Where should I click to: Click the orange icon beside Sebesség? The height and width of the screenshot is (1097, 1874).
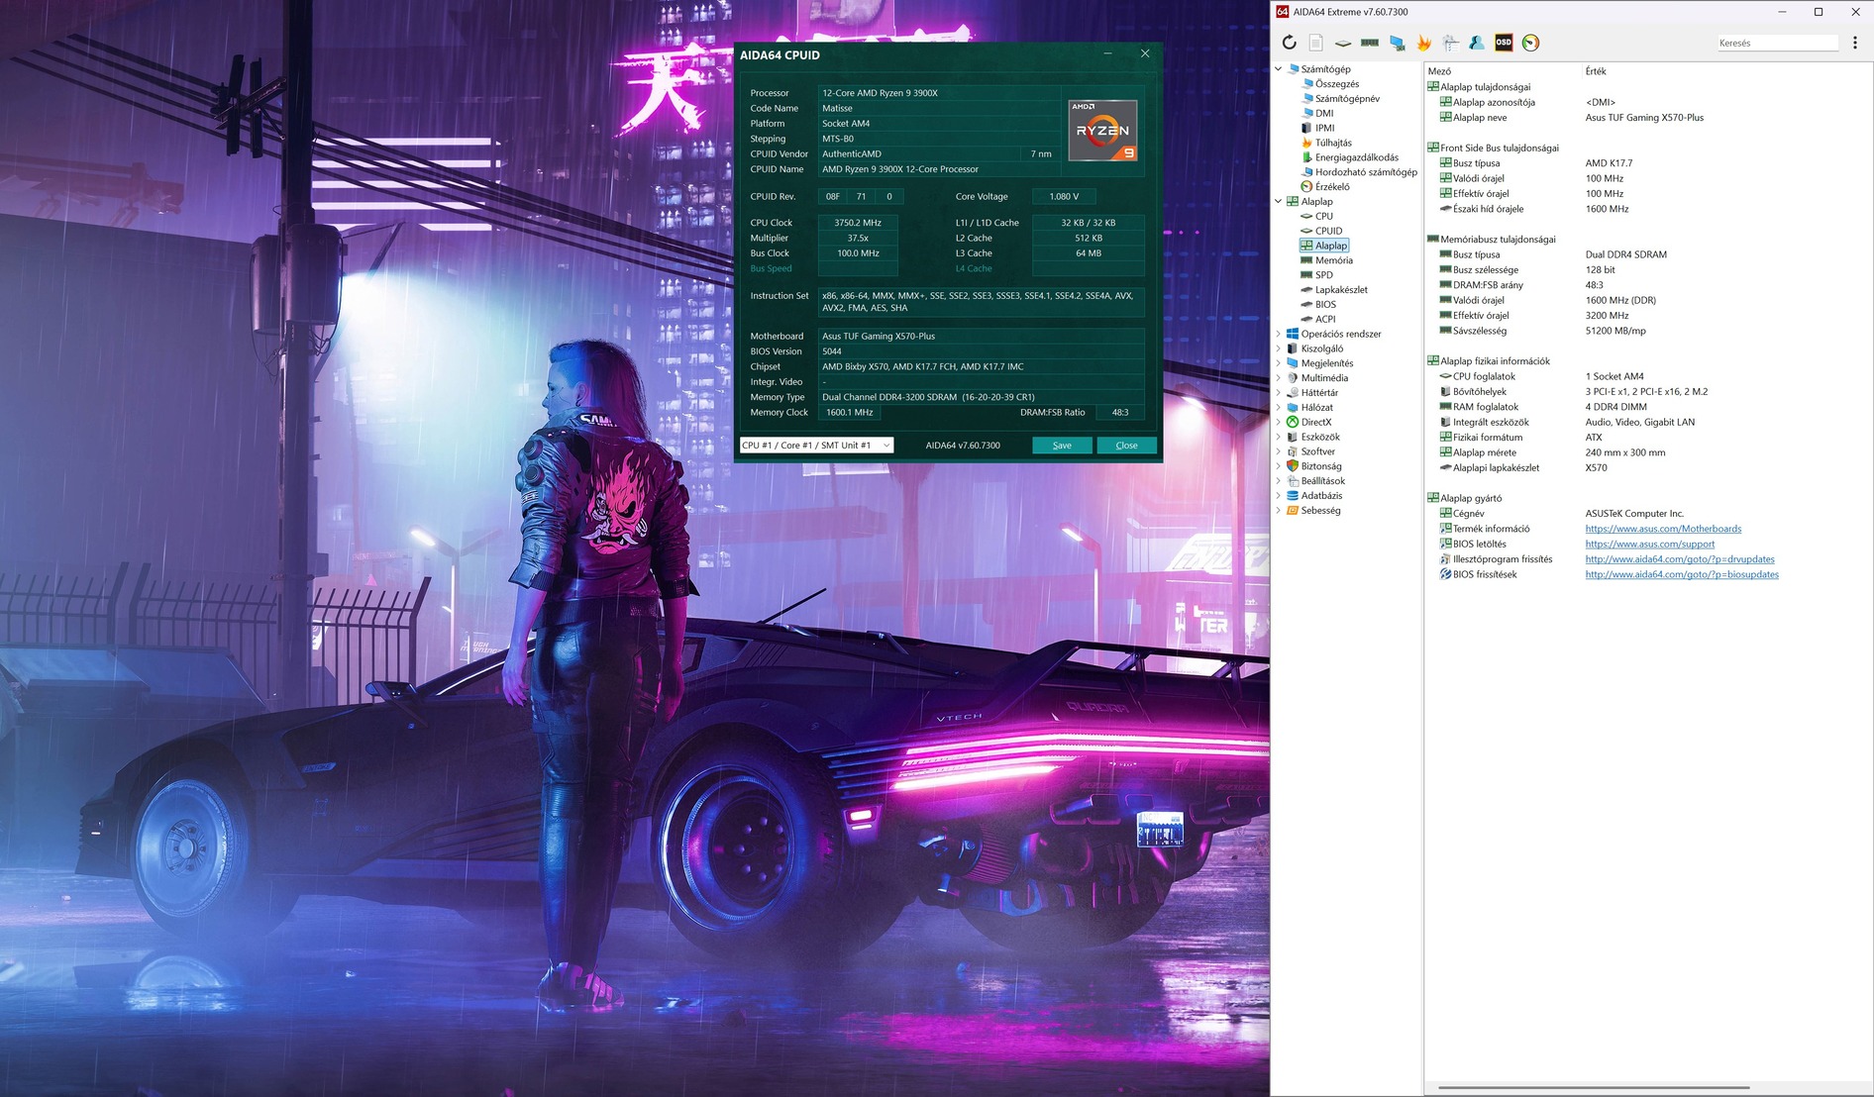click(1293, 510)
